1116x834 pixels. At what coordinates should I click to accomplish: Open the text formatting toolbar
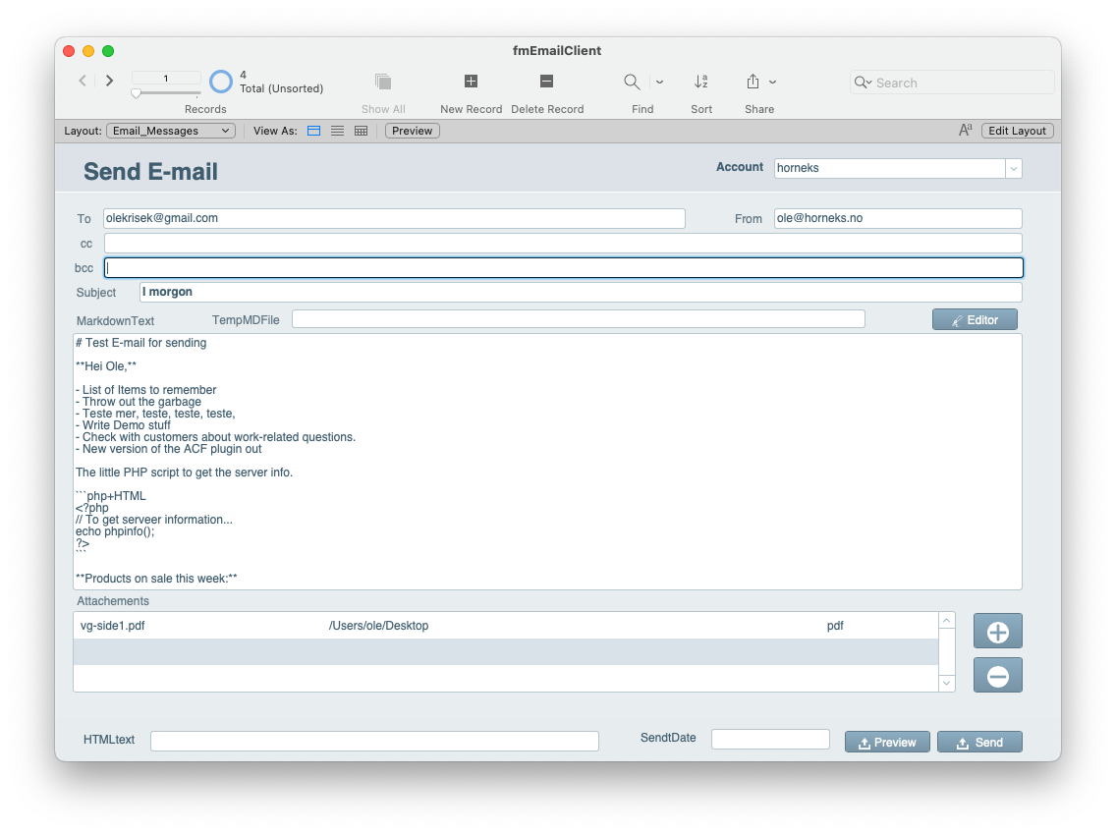click(964, 130)
